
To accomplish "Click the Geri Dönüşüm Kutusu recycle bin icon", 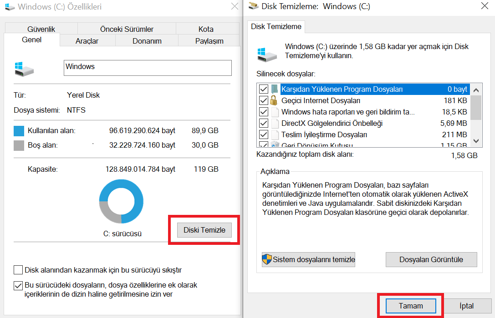I will tap(275, 144).
